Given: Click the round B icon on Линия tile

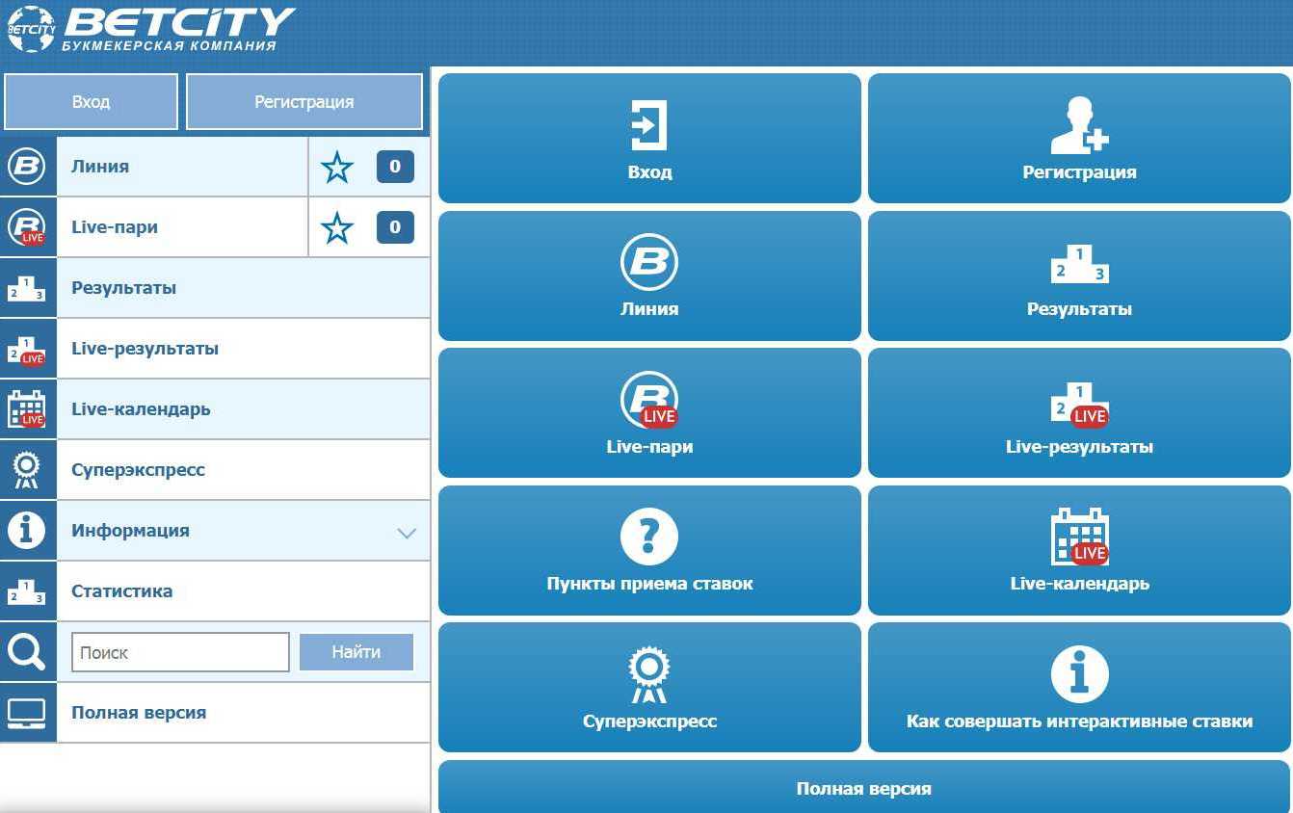Looking at the screenshot, I should [649, 262].
